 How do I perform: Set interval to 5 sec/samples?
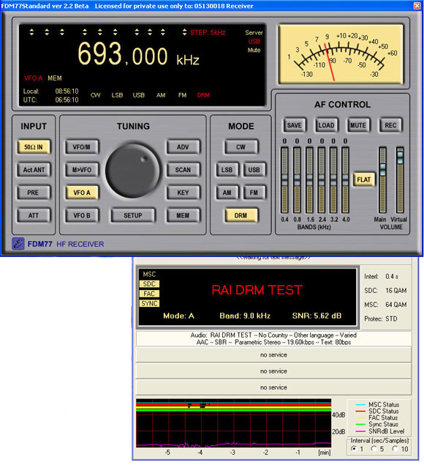(374, 449)
